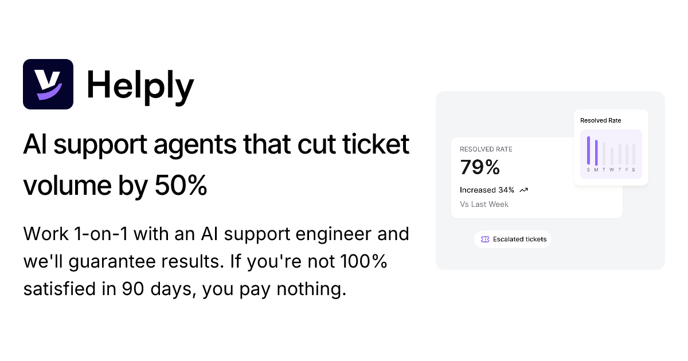
Task: Click the uppercase RESOLVED RATE card label
Action: pyautogui.click(x=486, y=149)
